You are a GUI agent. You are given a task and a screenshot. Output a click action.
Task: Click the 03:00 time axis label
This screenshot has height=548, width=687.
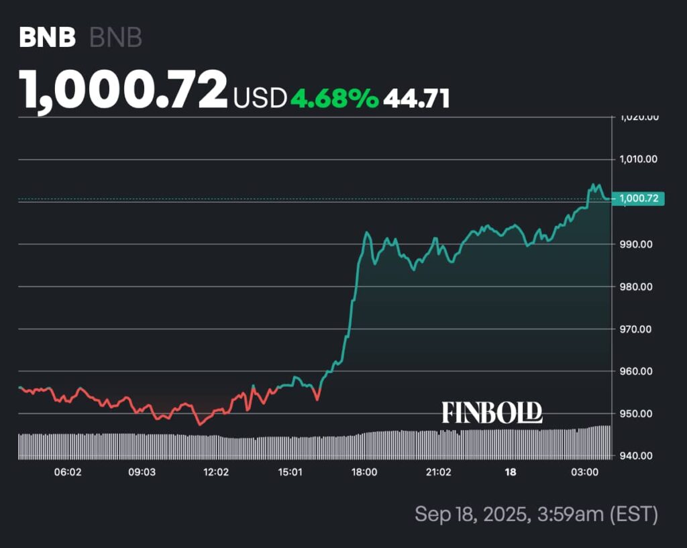584,472
